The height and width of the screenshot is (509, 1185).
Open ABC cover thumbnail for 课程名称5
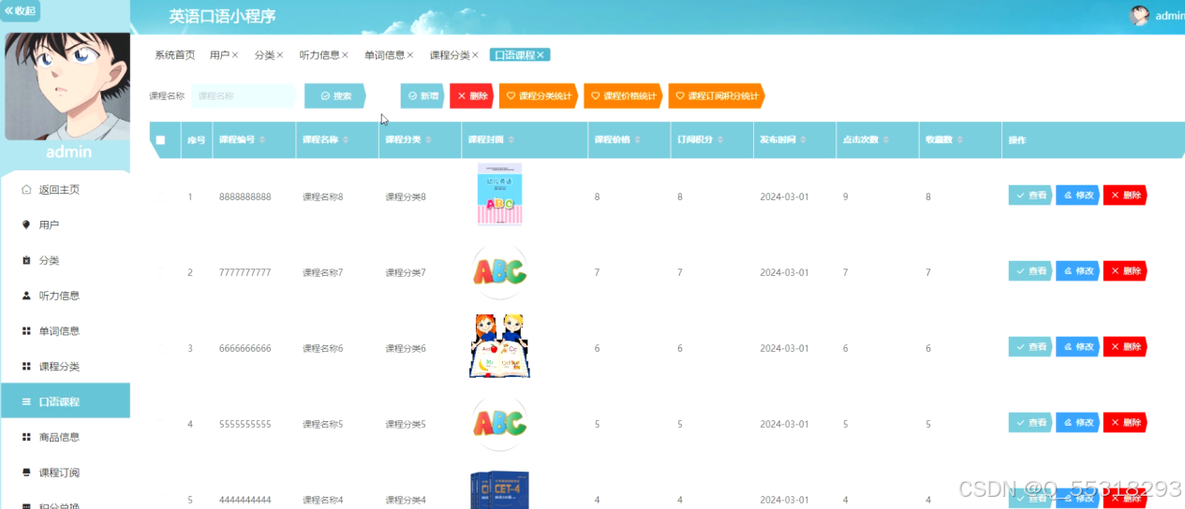pos(499,423)
